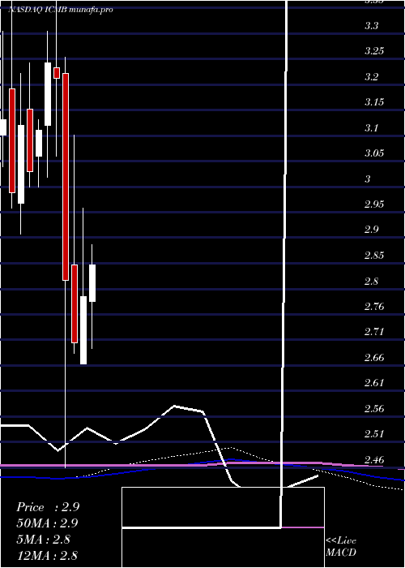This screenshot has height=568, width=405.
Task: Click the 3.15 price axis label
Action: click(x=374, y=102)
